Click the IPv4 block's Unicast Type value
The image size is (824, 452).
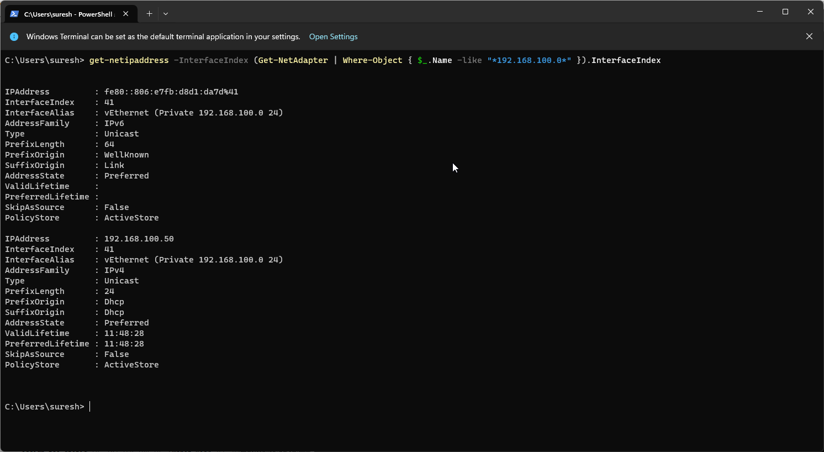[x=122, y=281]
